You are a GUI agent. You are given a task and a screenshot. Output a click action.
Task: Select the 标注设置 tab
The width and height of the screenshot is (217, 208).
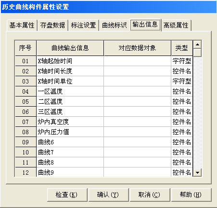(83, 25)
